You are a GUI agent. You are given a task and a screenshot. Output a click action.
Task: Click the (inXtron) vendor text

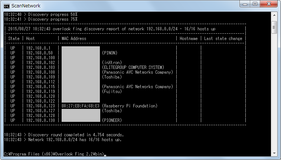pyautogui.click(x=112, y=63)
